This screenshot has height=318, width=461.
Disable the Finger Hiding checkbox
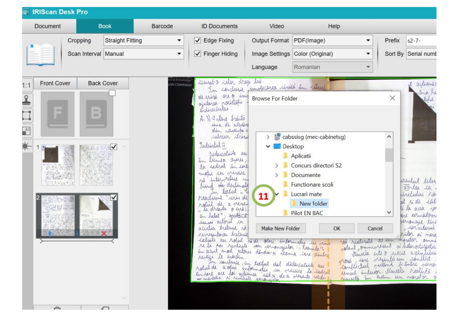(x=197, y=54)
